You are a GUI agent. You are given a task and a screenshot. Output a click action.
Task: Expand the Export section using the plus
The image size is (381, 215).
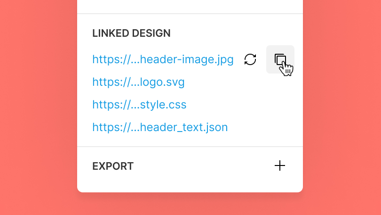point(280,165)
